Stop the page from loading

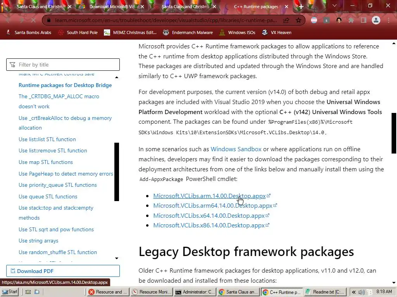click(x=33, y=20)
